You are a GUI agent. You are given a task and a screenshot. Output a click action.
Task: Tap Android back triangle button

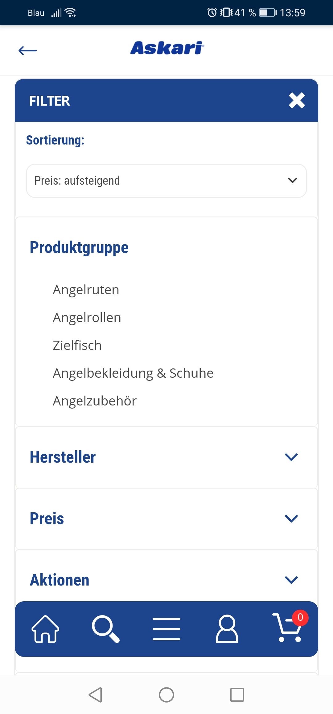96,695
